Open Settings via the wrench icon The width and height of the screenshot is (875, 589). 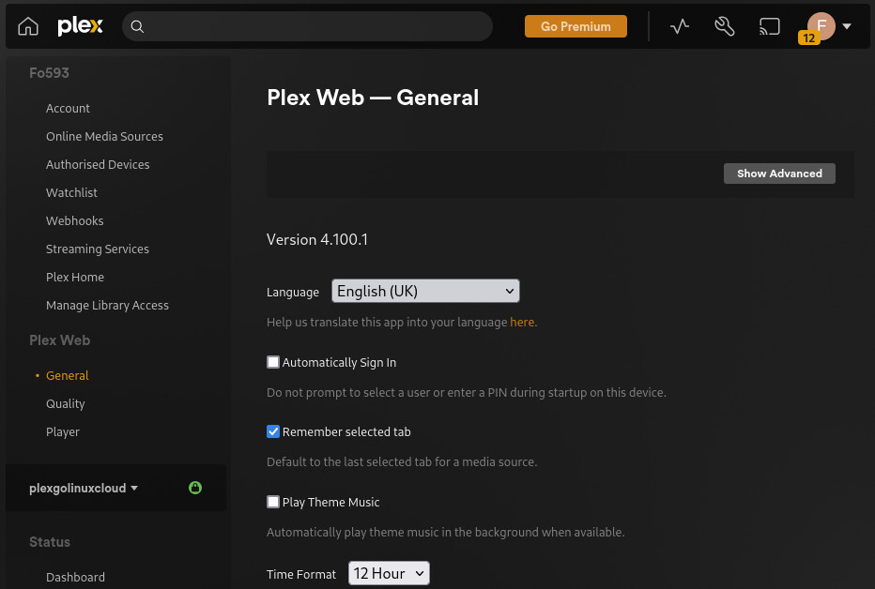(724, 26)
